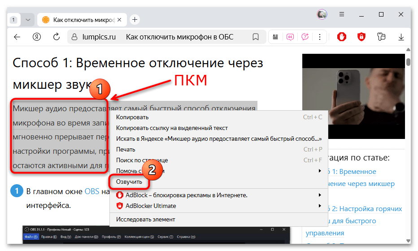
Task: Open the AdBlocker Ultimate shield extension icon
Action: [x=361, y=37]
